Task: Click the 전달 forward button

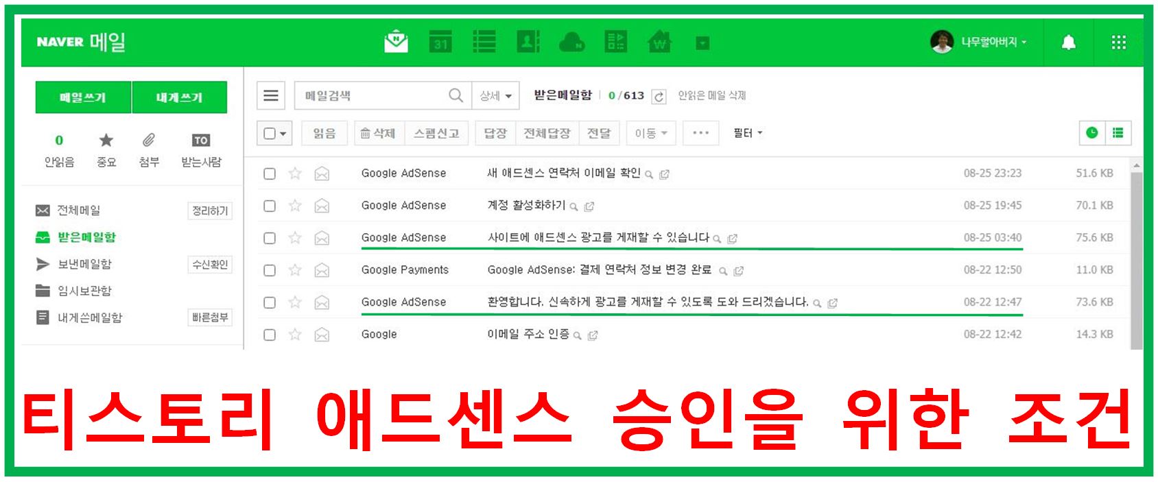Action: (x=599, y=133)
